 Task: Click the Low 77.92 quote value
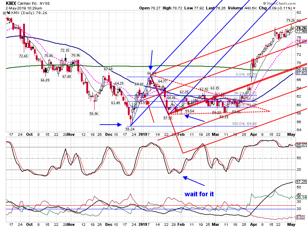(x=194, y=8)
